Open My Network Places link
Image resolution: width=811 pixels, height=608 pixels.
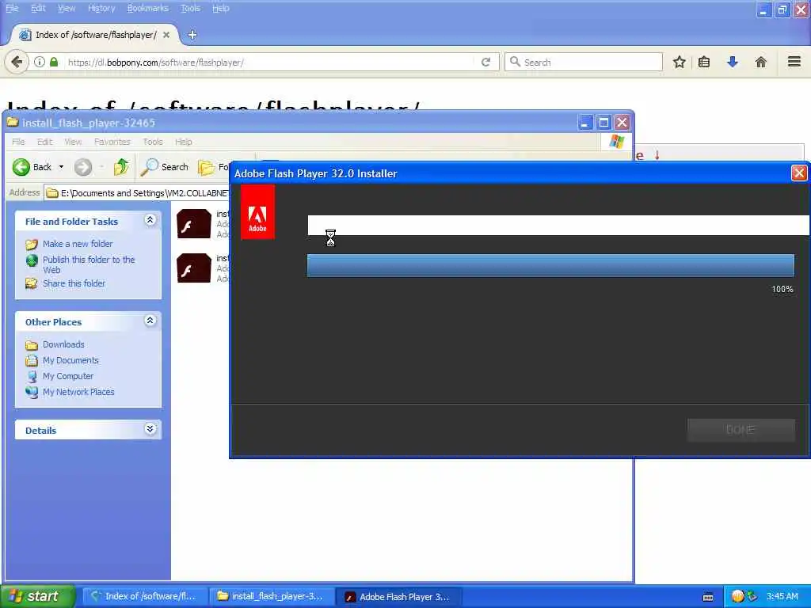78,392
